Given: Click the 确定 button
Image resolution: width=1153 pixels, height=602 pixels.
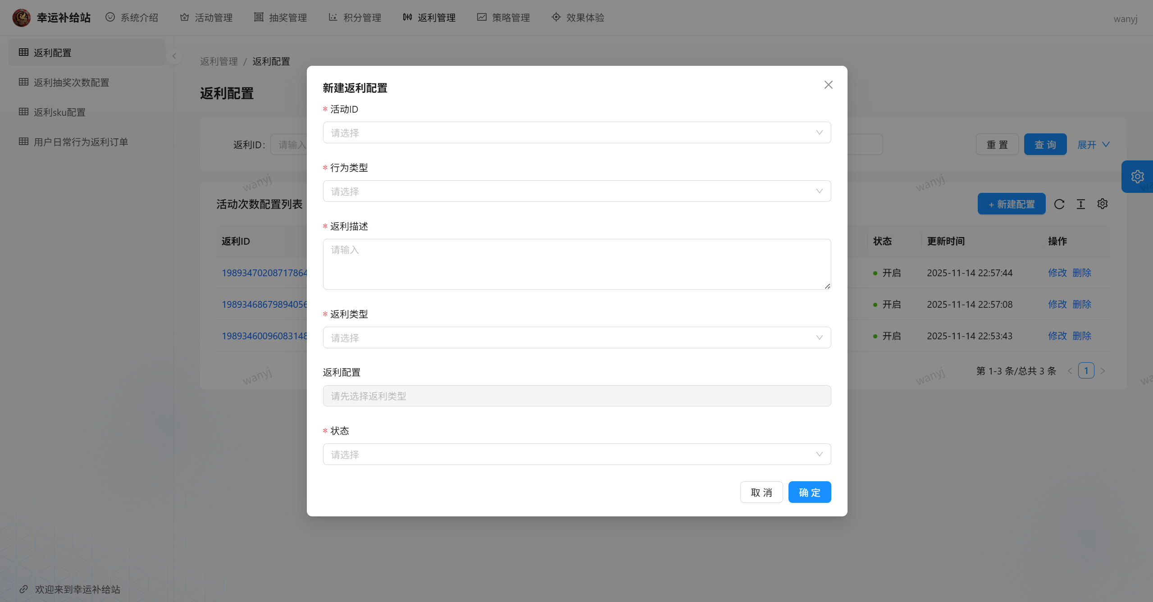Looking at the screenshot, I should (x=809, y=492).
